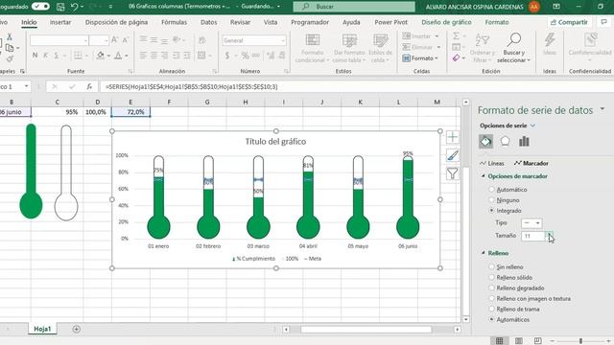Image resolution: width=614 pixels, height=345 pixels.
Task: Click Formato condicional button
Action: click(x=312, y=48)
